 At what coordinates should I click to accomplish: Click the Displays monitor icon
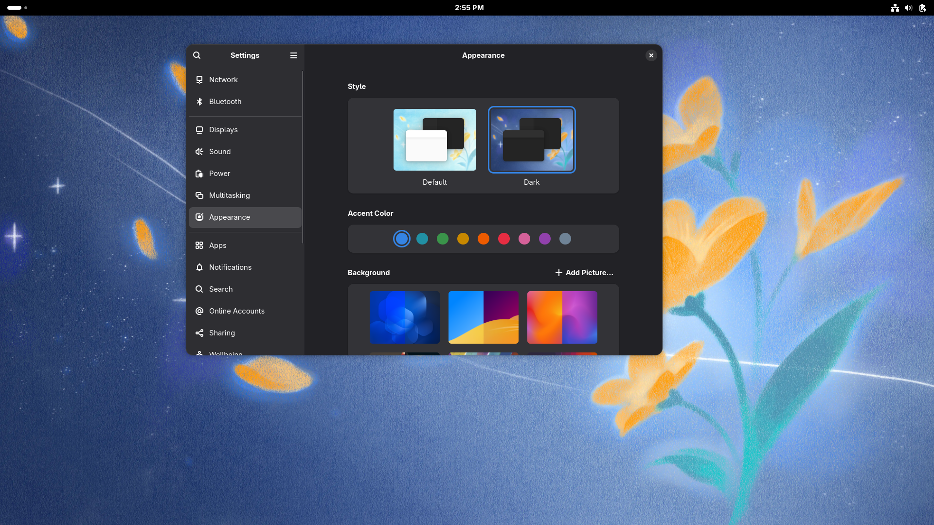click(x=199, y=130)
